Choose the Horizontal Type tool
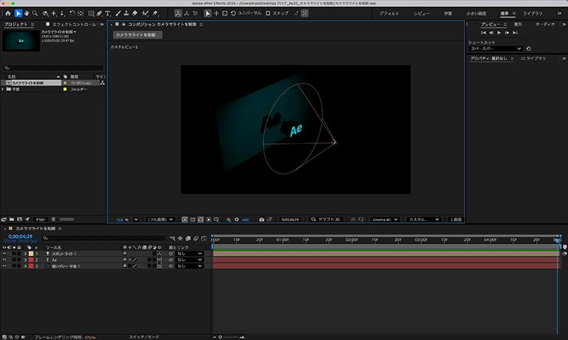This screenshot has width=568, height=340. click(x=108, y=13)
